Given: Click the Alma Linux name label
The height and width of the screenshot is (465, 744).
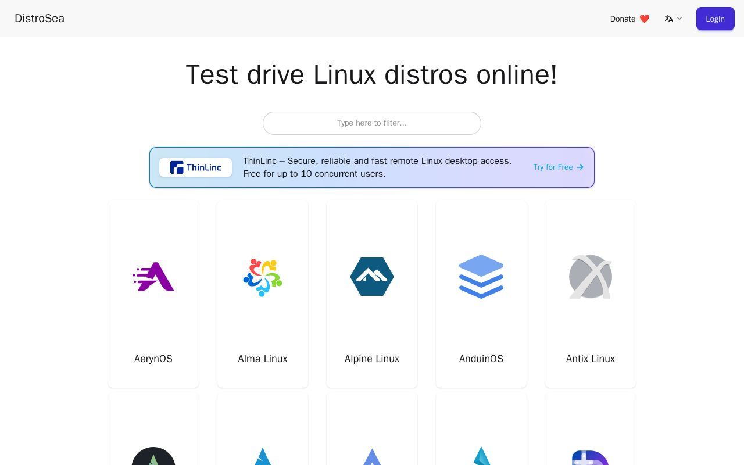Looking at the screenshot, I should point(263,359).
